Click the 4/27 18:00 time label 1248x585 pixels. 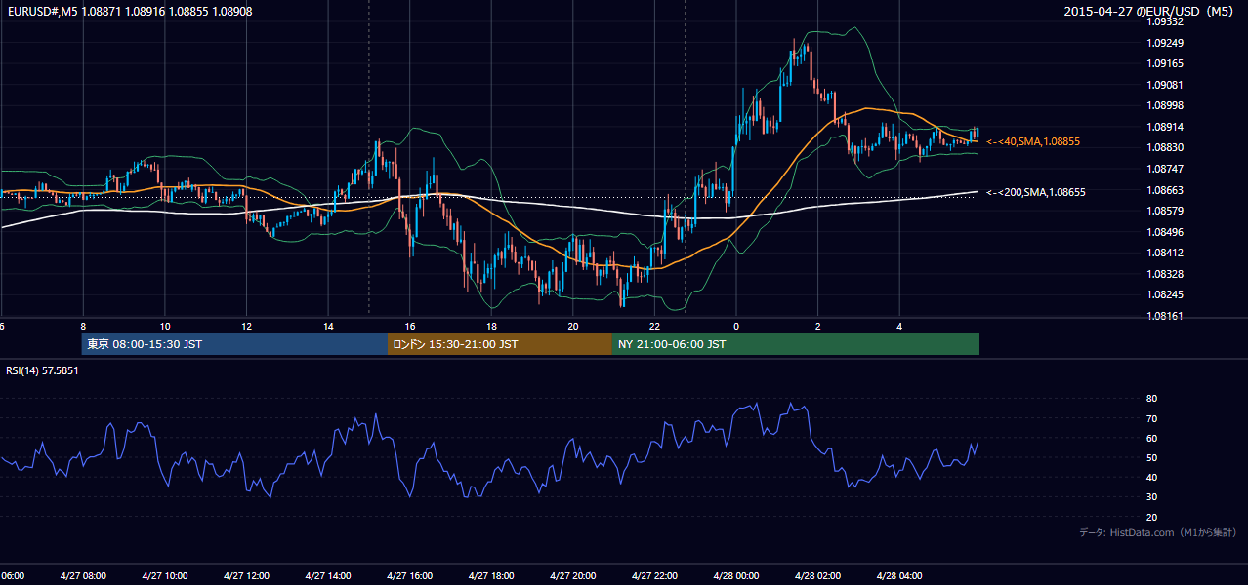click(491, 576)
